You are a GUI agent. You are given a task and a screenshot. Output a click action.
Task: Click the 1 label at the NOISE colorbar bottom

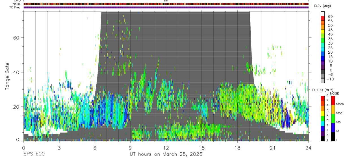[x=337, y=140]
